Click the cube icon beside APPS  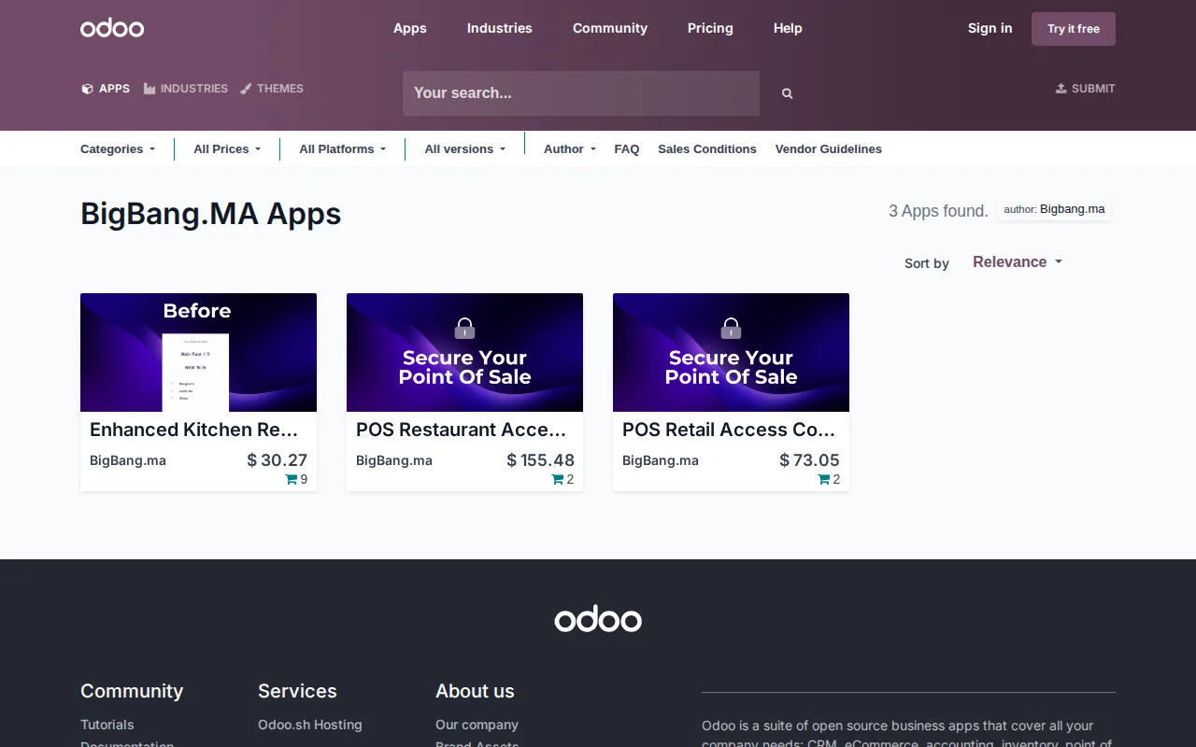[87, 89]
